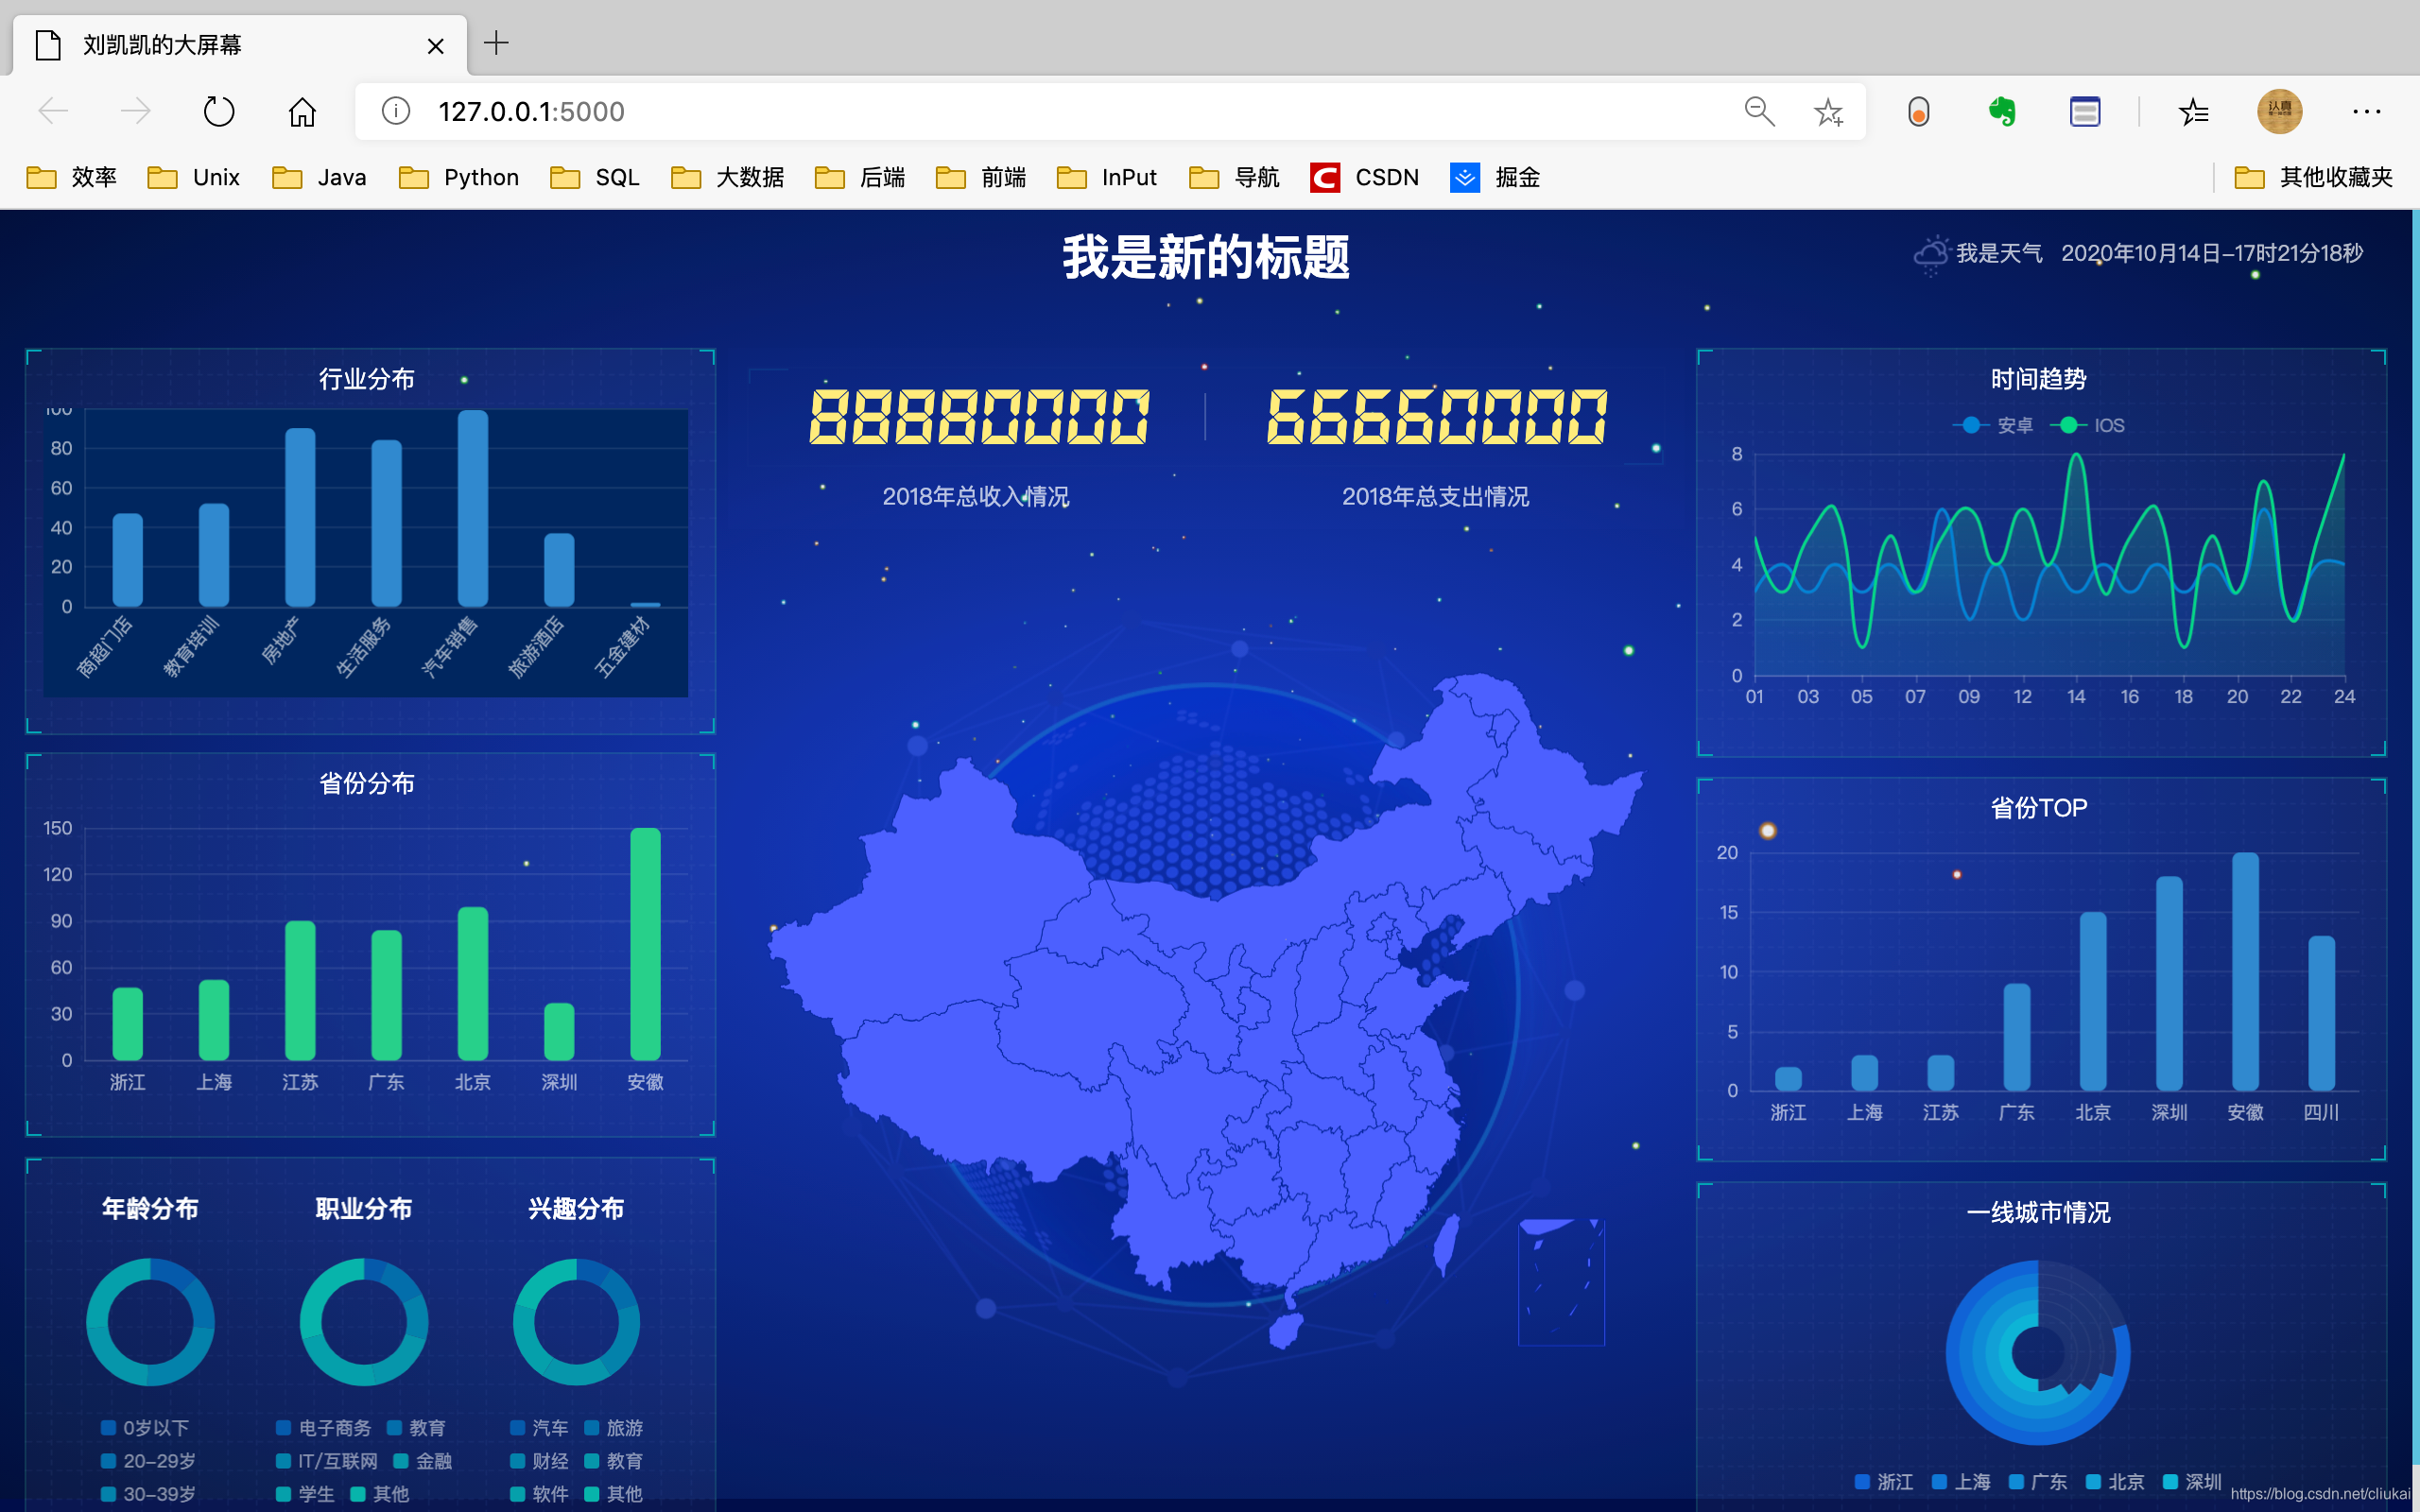Click the weather cloud icon beside 我是天气
Image resolution: width=2420 pixels, height=1512 pixels.
pos(1931,255)
